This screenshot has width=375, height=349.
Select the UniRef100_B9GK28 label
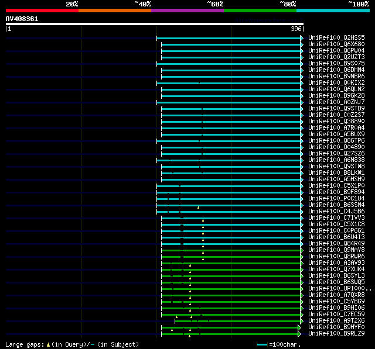coord(336,96)
